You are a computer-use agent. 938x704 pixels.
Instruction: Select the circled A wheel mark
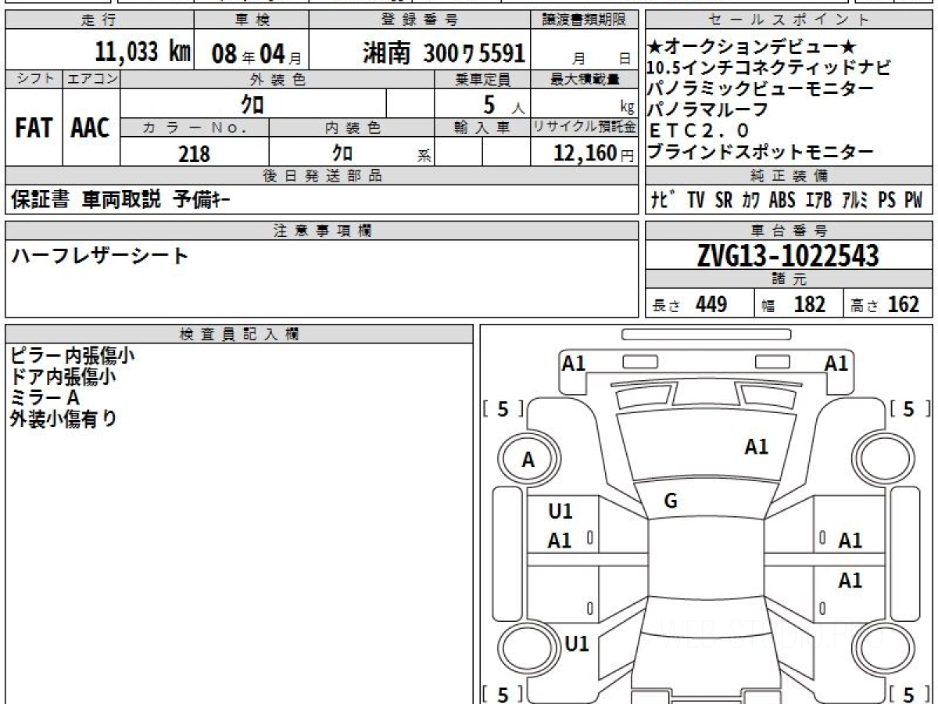tap(528, 460)
